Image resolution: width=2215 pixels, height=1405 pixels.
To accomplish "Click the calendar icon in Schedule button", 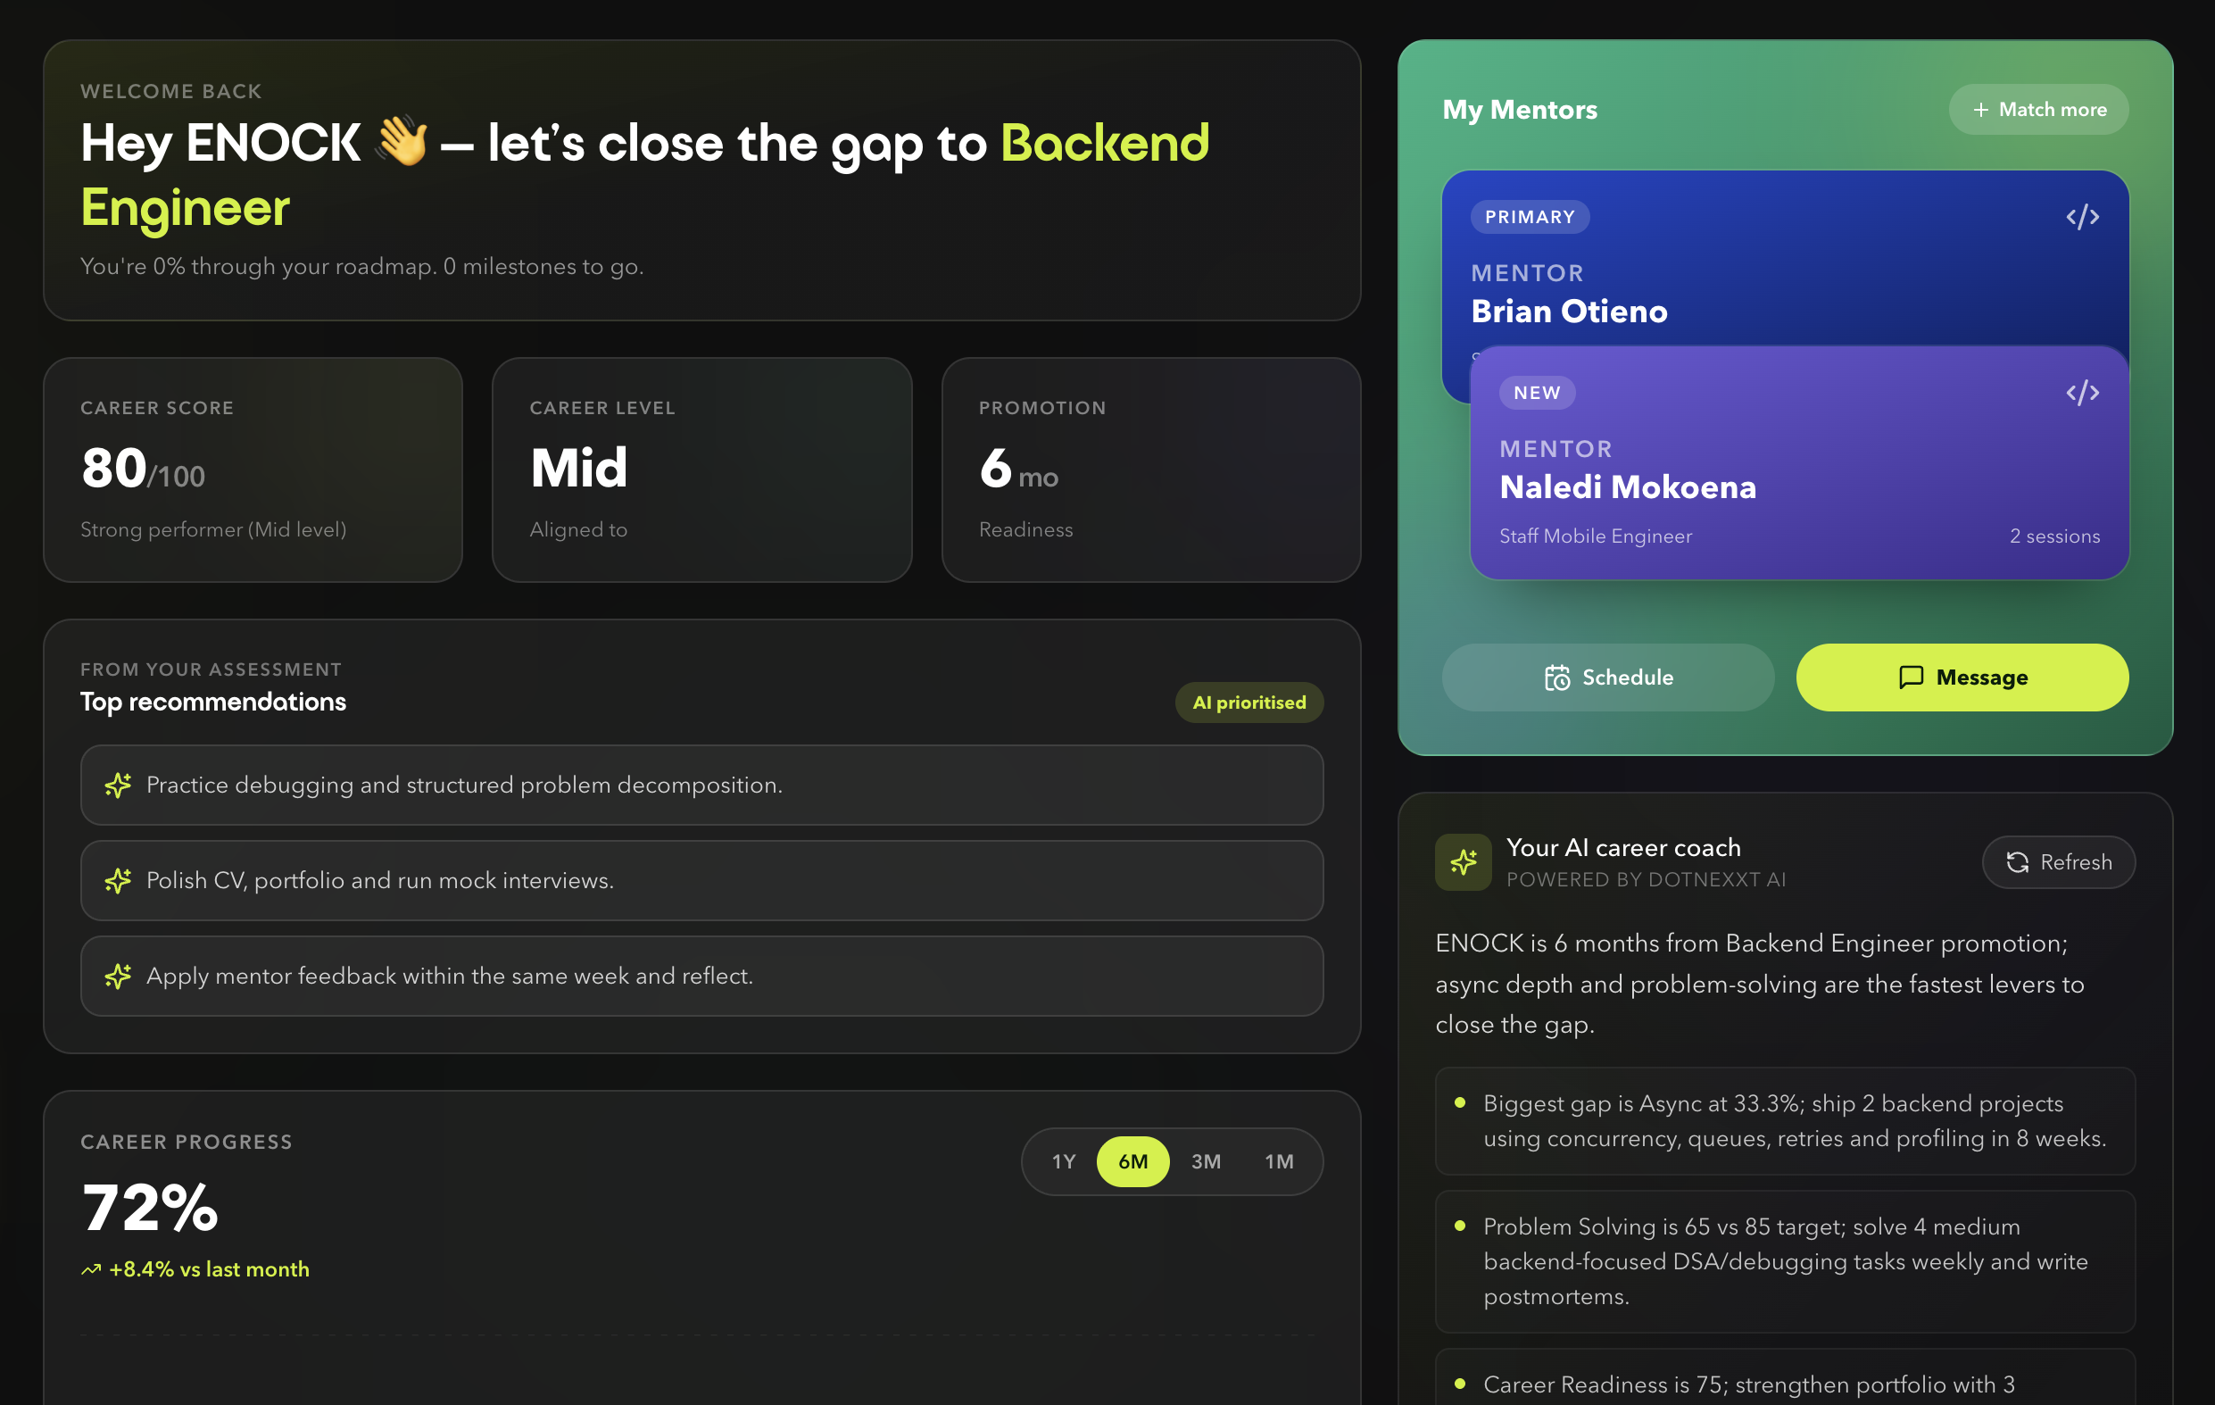I will [x=1556, y=678].
